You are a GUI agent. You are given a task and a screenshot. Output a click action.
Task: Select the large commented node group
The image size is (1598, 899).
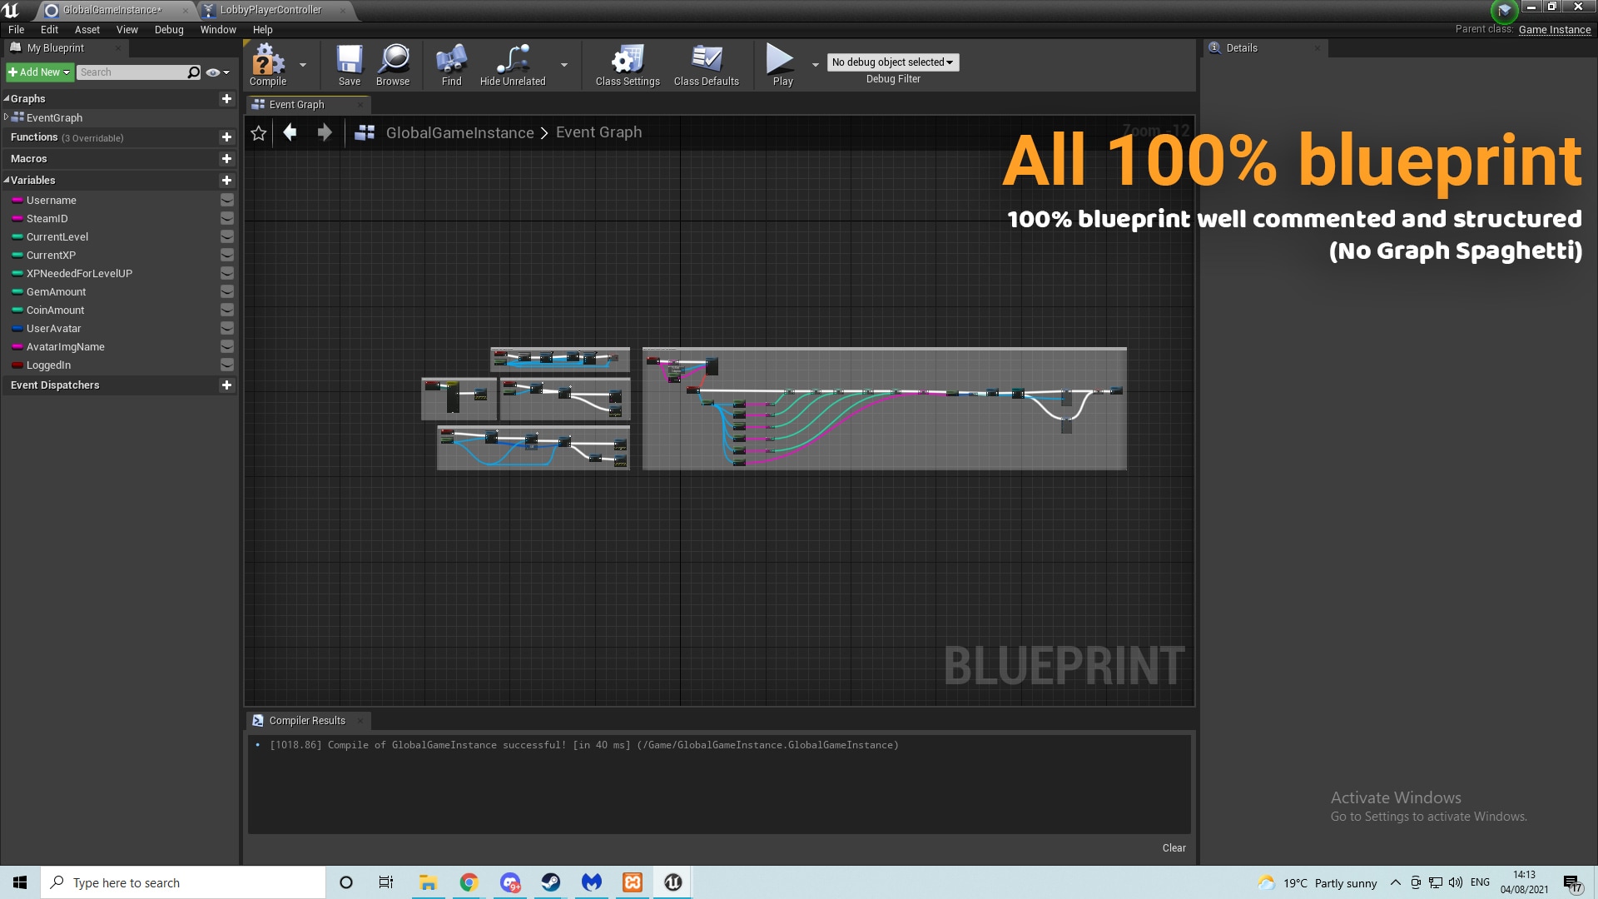(884, 409)
